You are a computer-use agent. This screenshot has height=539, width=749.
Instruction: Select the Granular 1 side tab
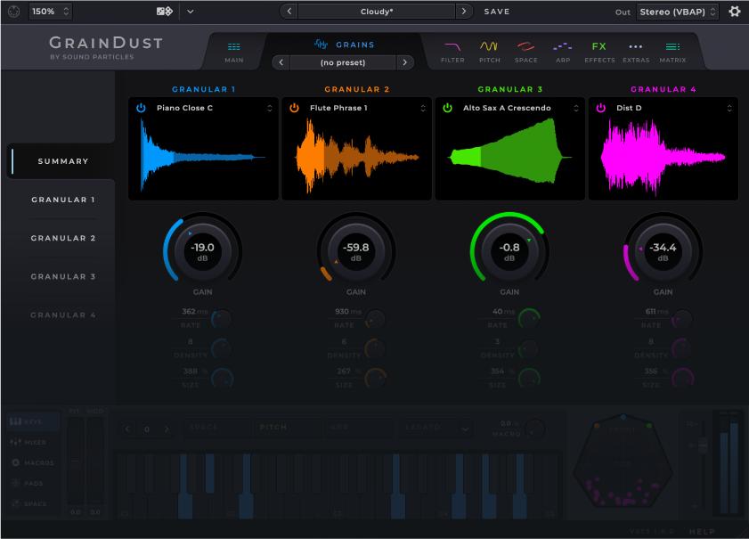[x=63, y=200]
